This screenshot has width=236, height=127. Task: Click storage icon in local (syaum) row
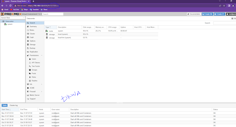(47, 34)
